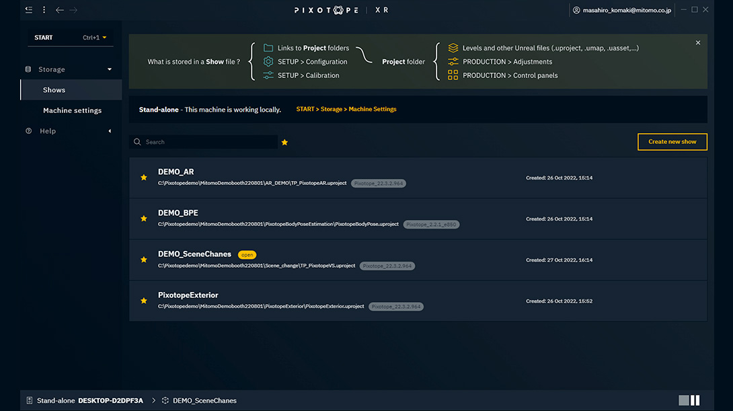The height and width of the screenshot is (411, 733).
Task: Open the START Ctrl+1 dropdown
Action: (70, 38)
